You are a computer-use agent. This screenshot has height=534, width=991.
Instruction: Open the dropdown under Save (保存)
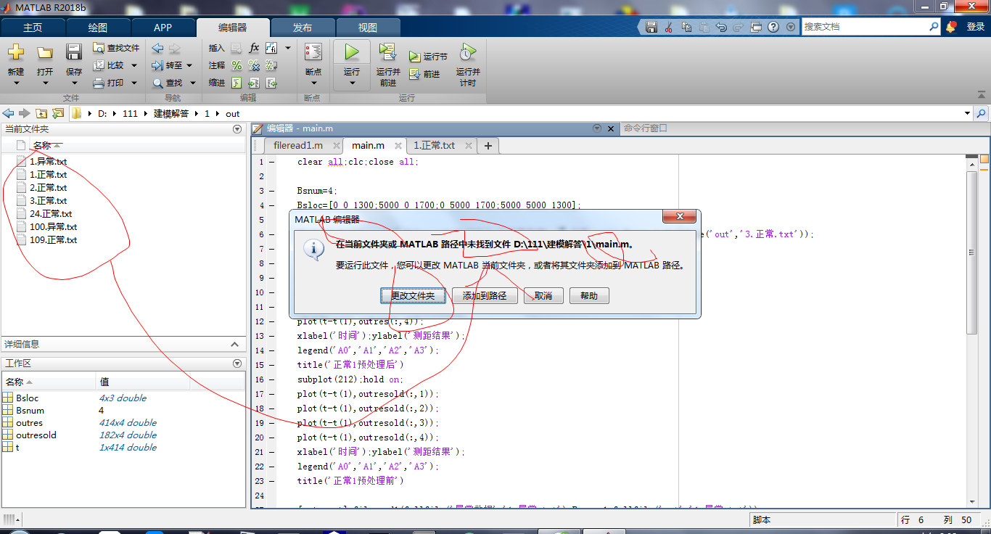[74, 83]
